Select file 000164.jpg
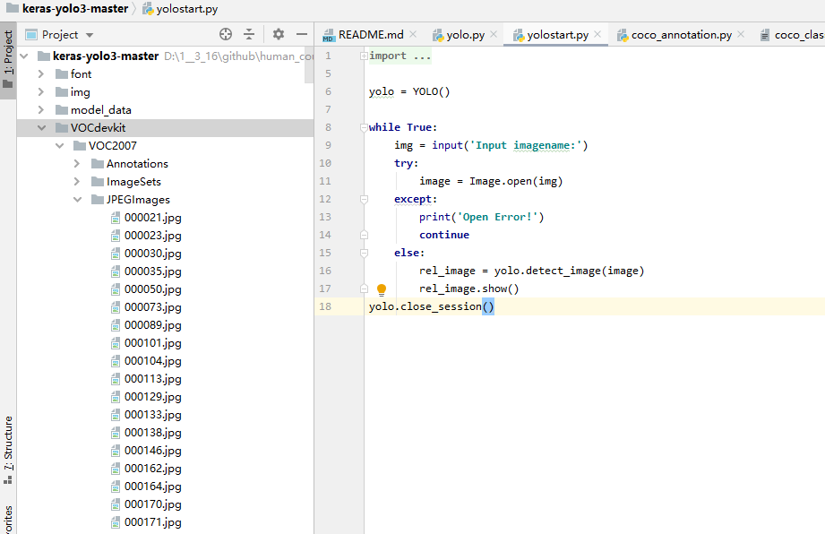Screen dimensions: 825x534 [152, 486]
